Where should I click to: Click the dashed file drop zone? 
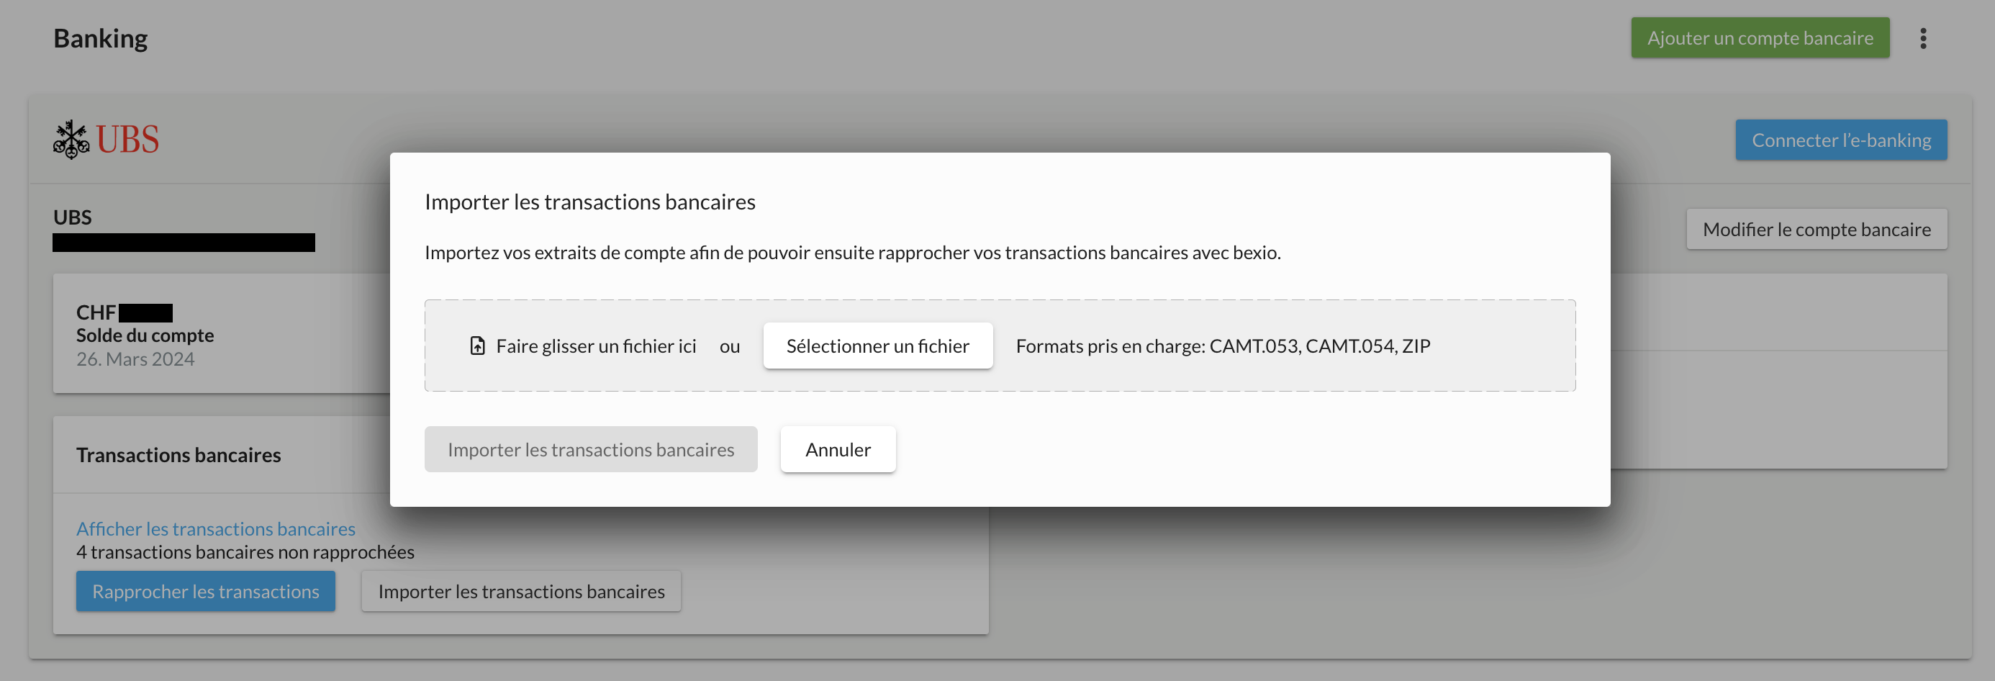pyautogui.click(x=999, y=346)
